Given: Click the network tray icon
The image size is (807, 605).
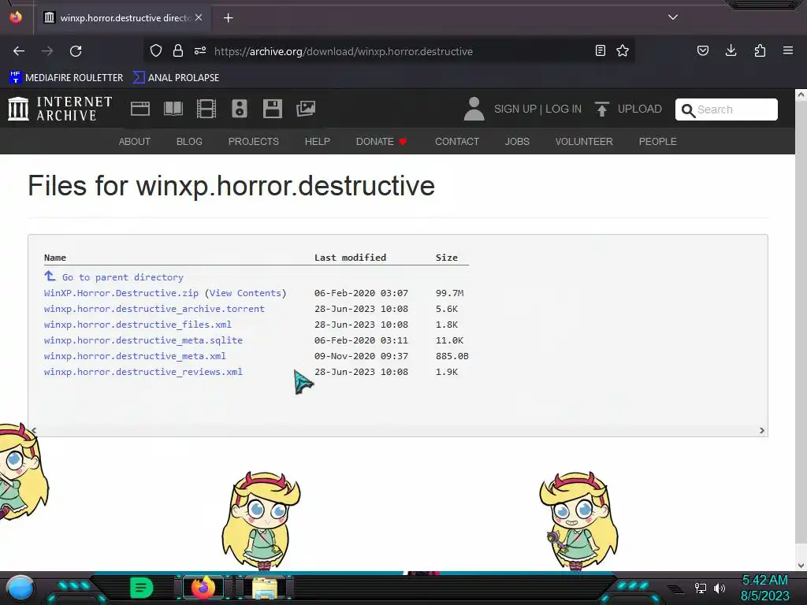Looking at the screenshot, I should pyautogui.click(x=700, y=588).
